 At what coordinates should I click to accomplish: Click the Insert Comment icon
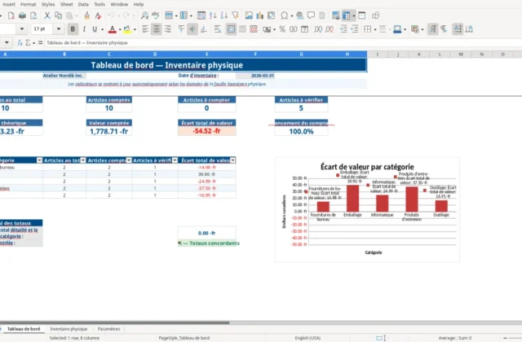click(311, 15)
